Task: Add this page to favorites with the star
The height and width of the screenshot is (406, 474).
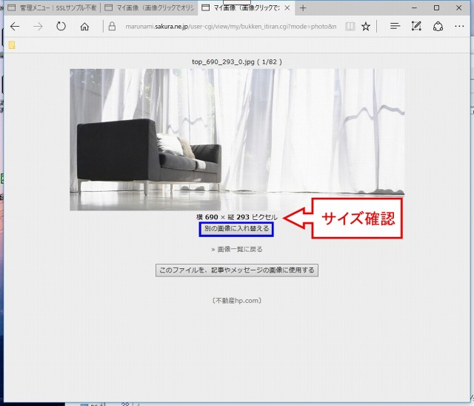Action: pyautogui.click(x=366, y=27)
